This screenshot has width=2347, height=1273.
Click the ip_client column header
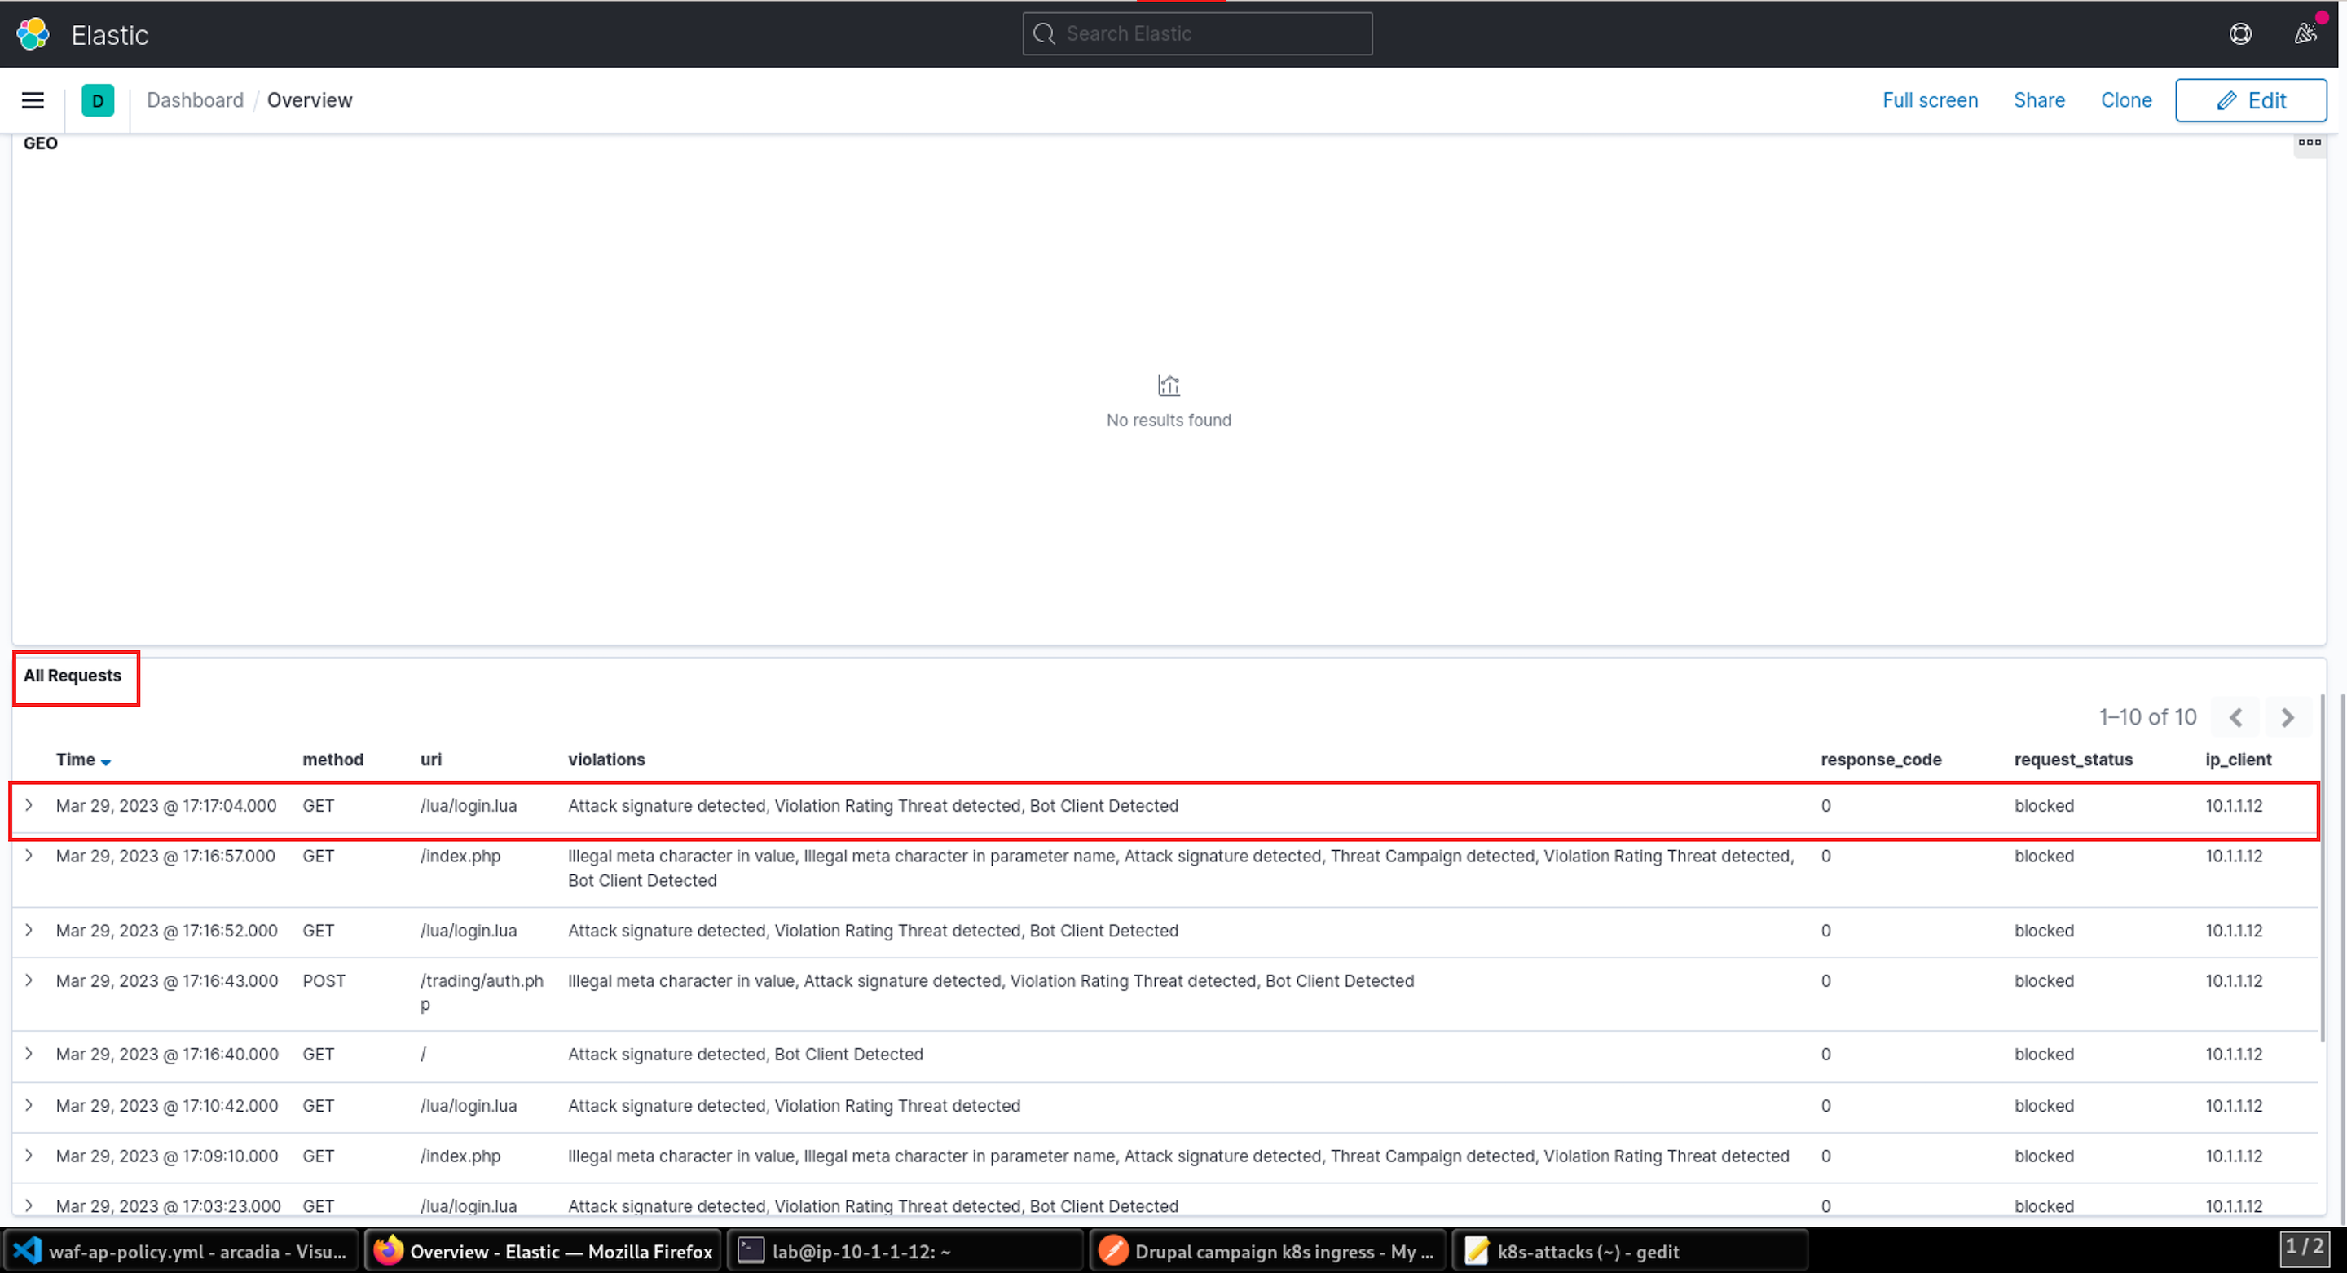[x=2238, y=760]
